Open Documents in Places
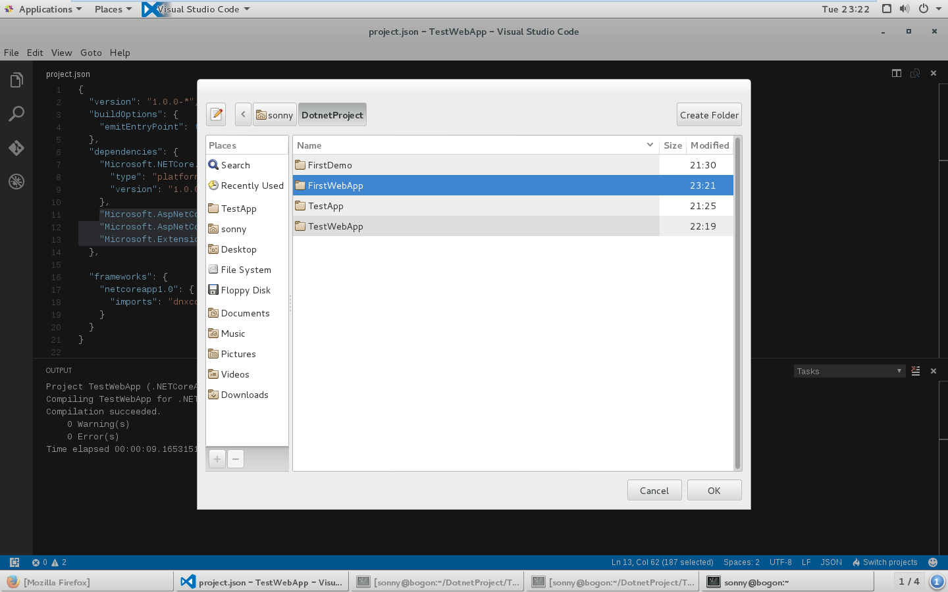Viewport: 948px width, 592px height. [x=247, y=313]
